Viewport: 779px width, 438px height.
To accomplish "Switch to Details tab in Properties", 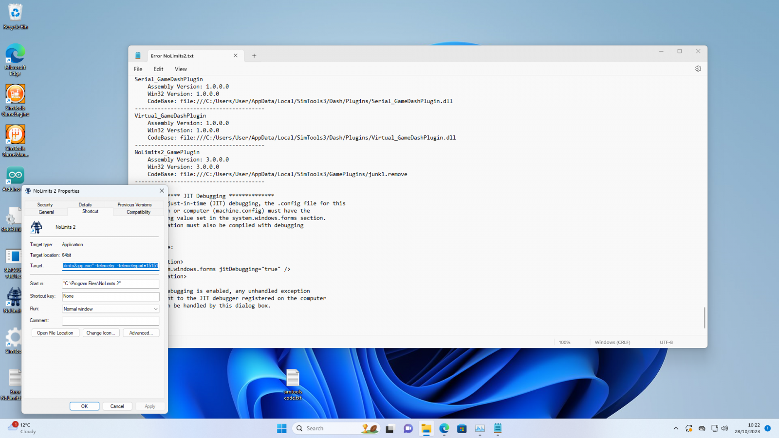I will pyautogui.click(x=85, y=205).
